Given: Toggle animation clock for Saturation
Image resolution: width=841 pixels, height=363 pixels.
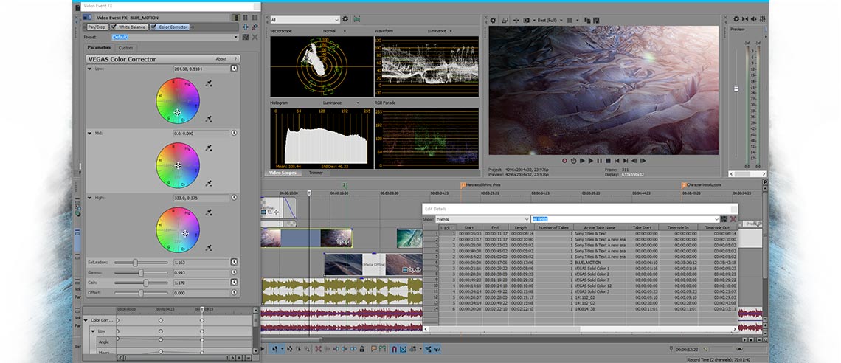Looking at the screenshot, I should click(234, 262).
